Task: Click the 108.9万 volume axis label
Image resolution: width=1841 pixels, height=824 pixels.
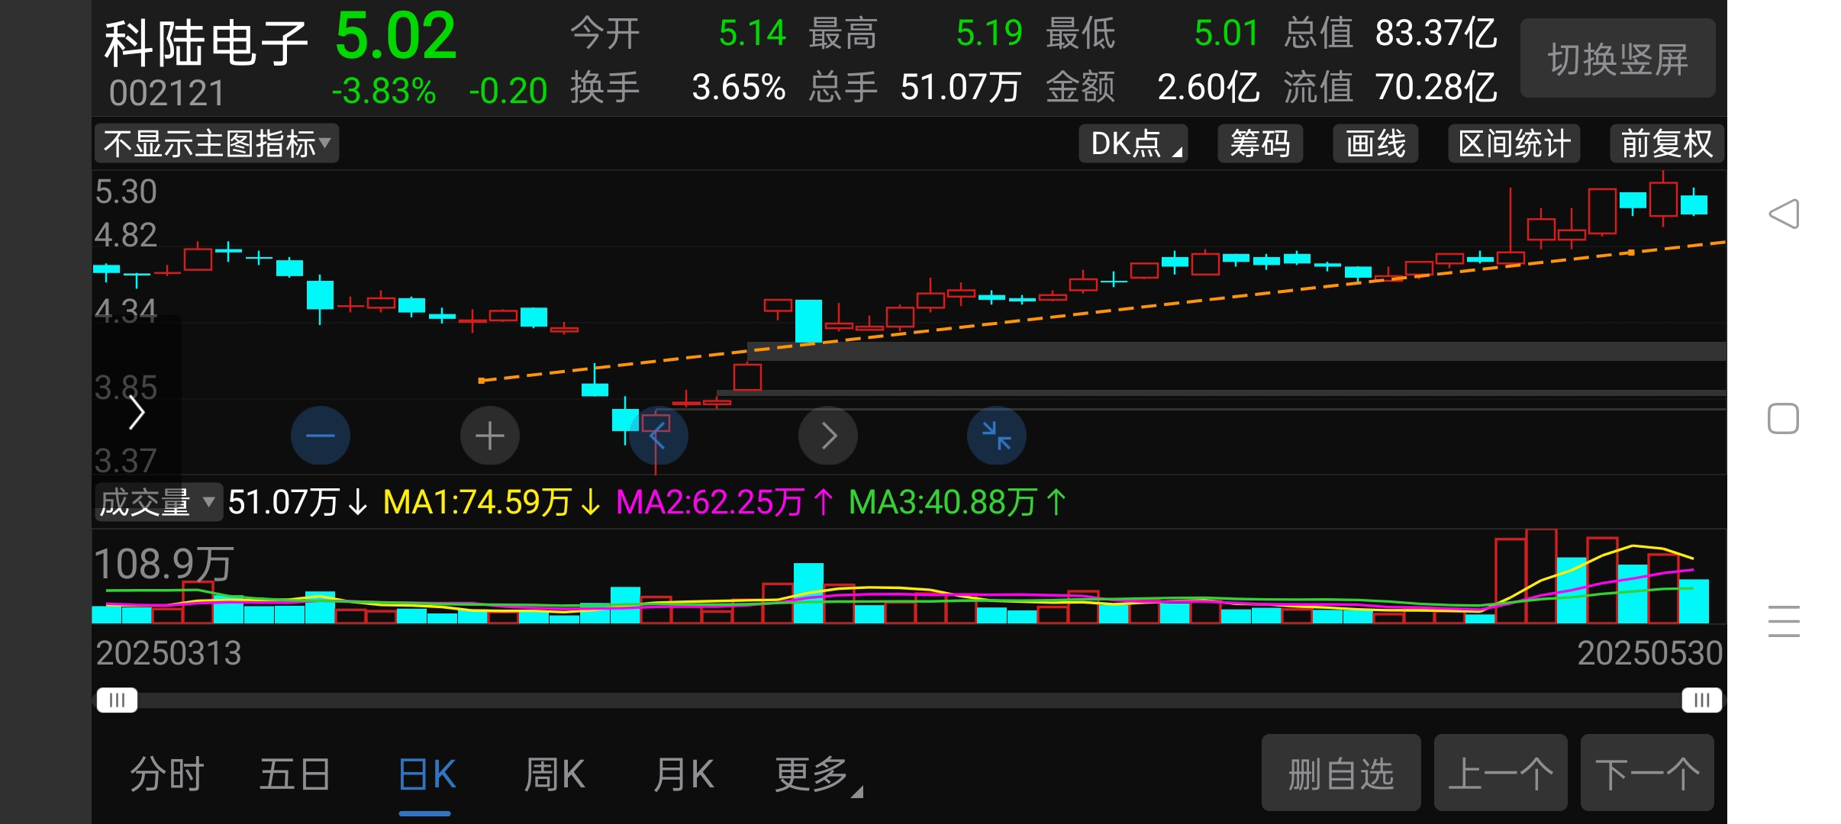Action: pyautogui.click(x=163, y=565)
